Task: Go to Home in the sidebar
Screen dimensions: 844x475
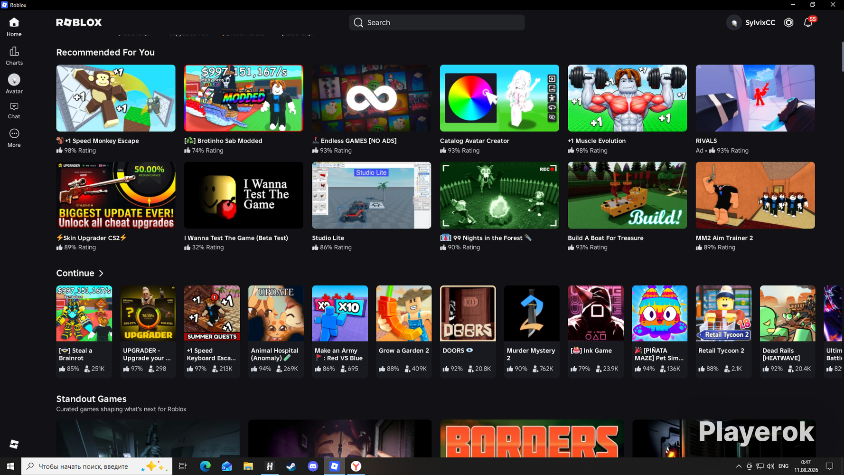Action: 14,27
